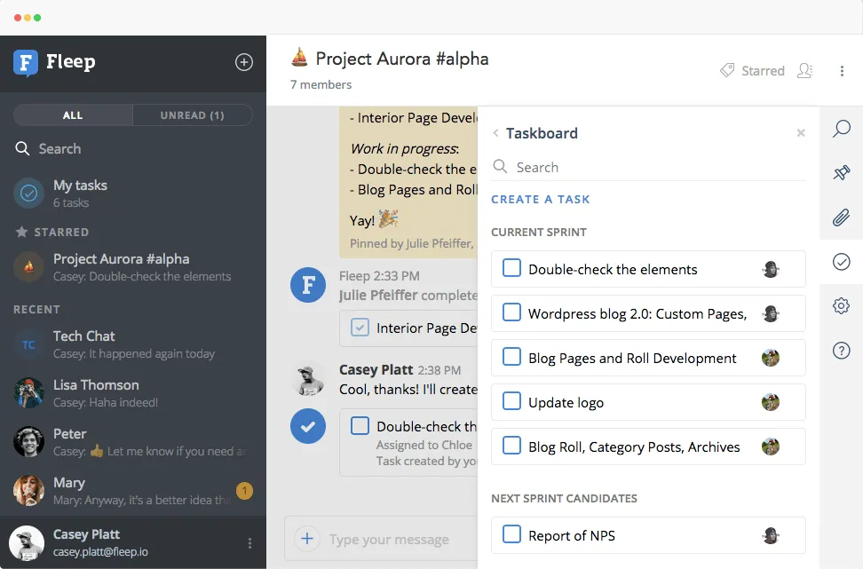Select the tasks checkmark icon in right toolbar
The width and height of the screenshot is (863, 569).
tap(841, 262)
